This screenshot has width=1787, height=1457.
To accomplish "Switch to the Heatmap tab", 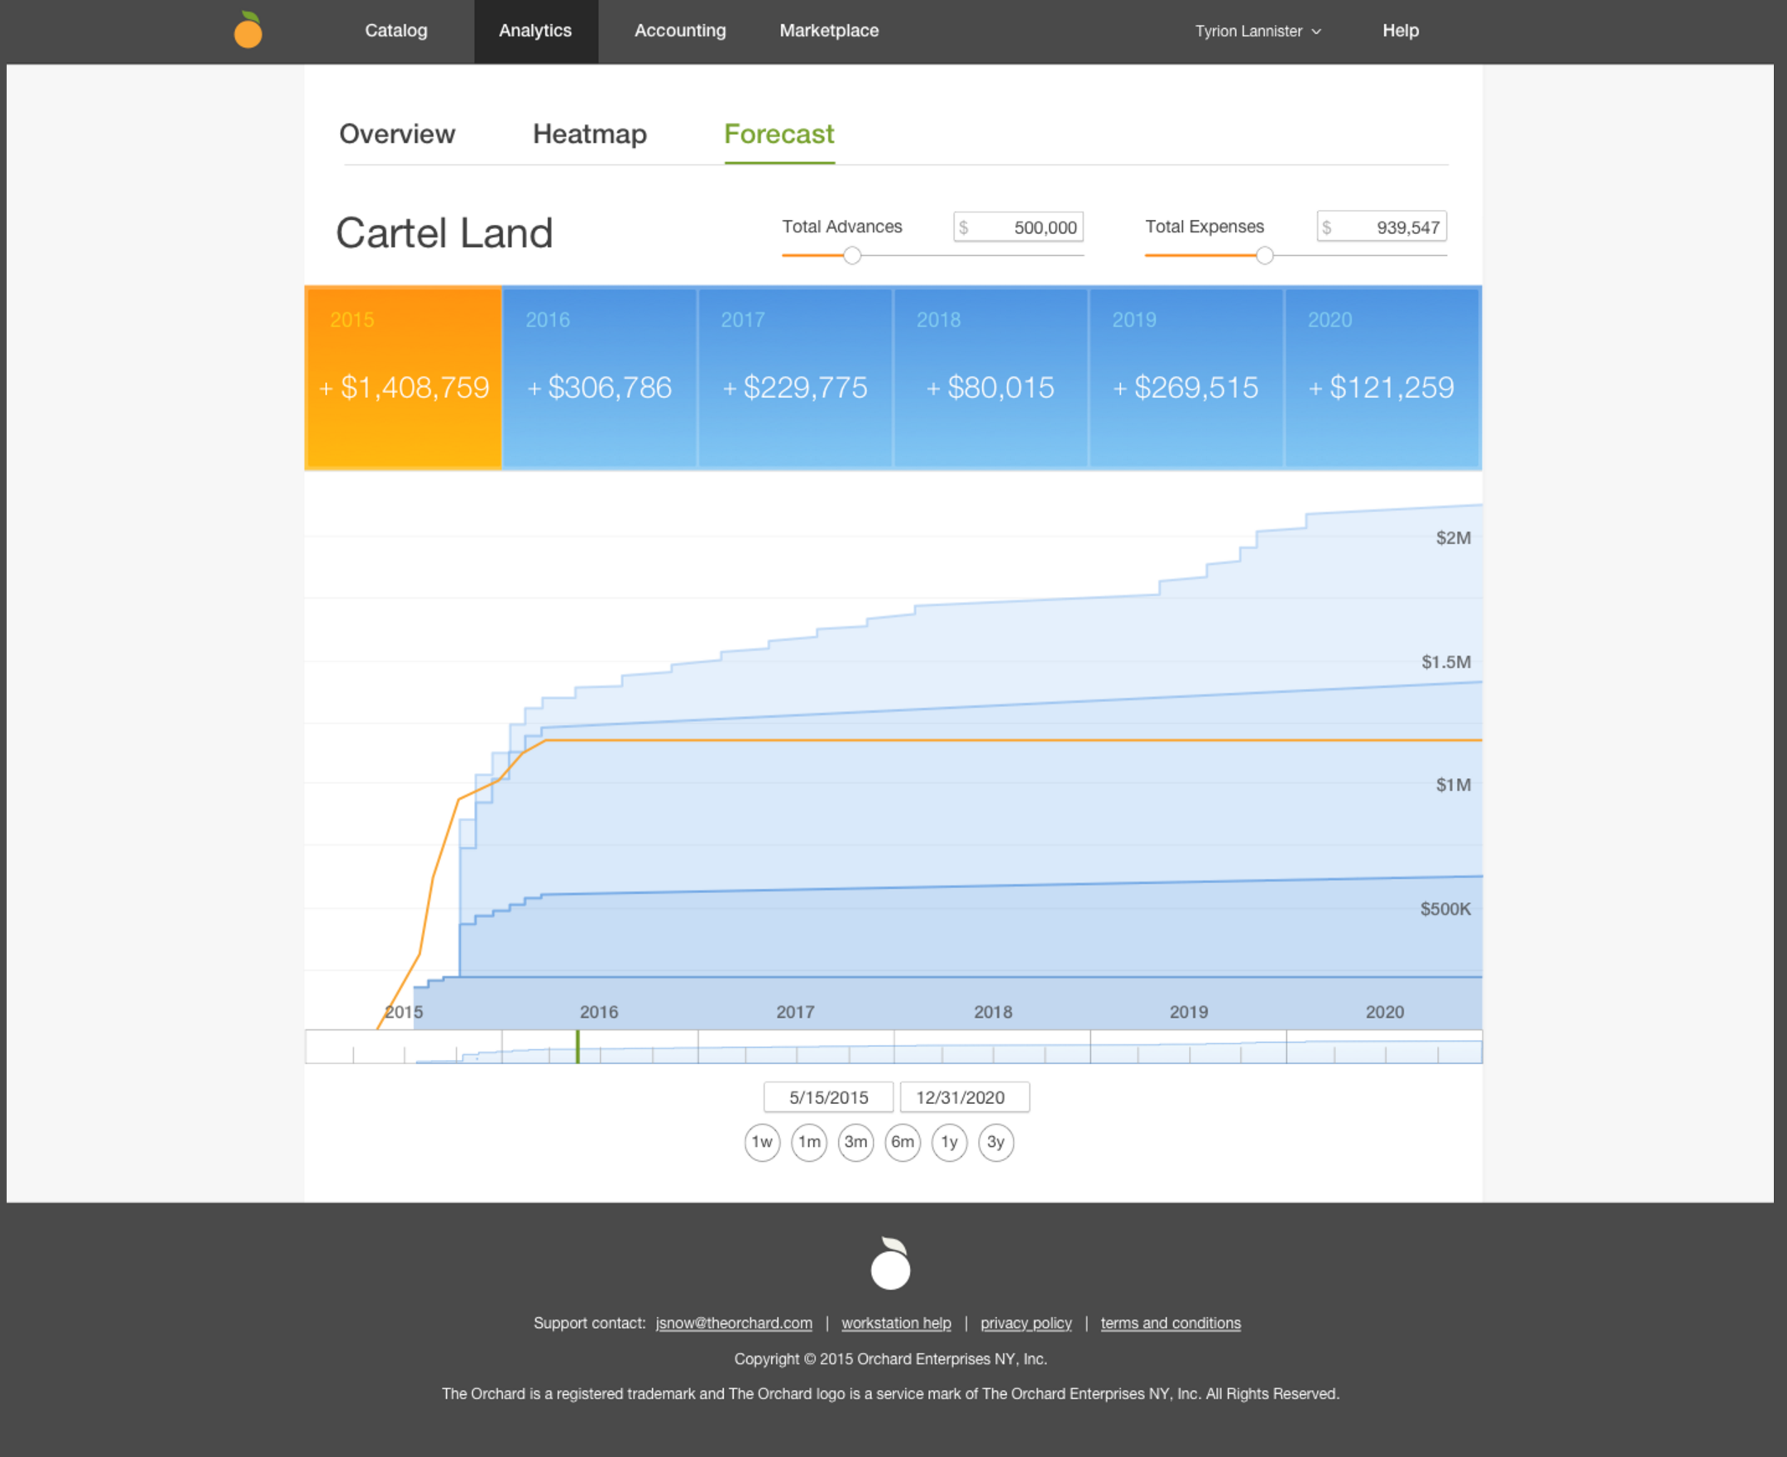I will (590, 134).
